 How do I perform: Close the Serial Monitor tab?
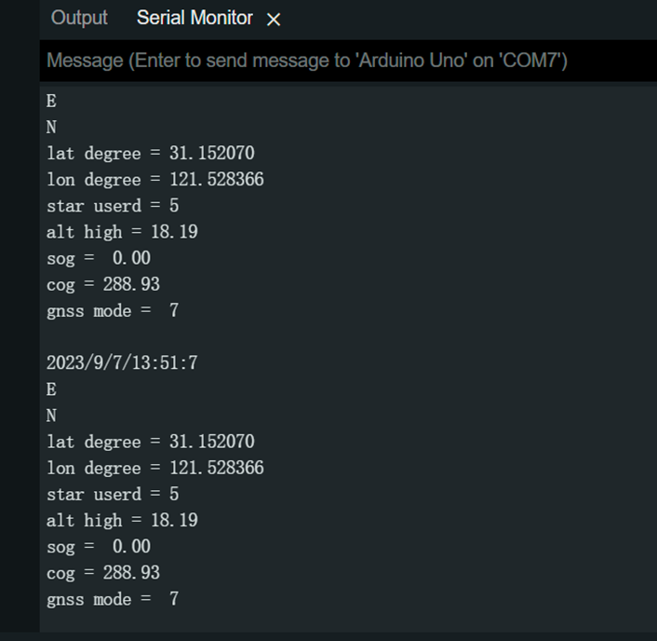[x=274, y=20]
